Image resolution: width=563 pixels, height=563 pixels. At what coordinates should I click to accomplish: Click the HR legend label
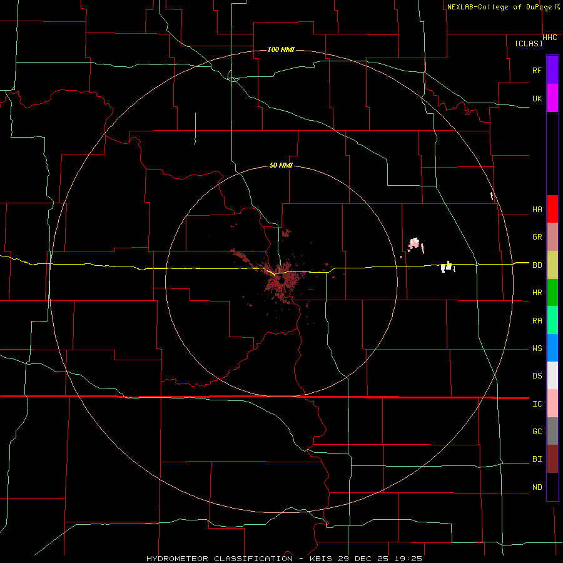tap(537, 293)
